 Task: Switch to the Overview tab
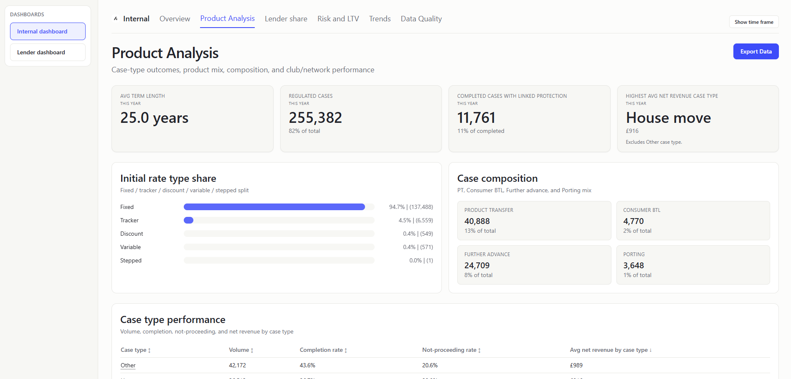[x=175, y=18]
